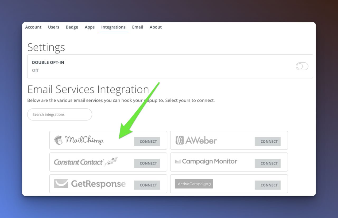Go to the Apps tab
Screen dimensions: 338x218
point(90,27)
